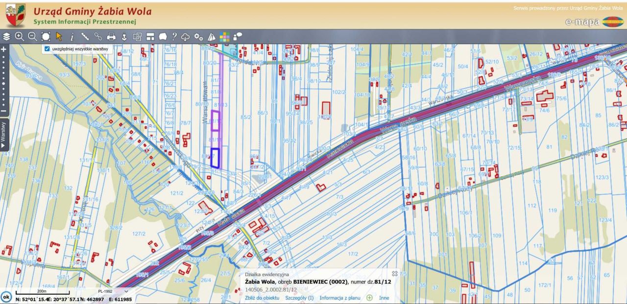This screenshot has height=304, width=627.
Task: Open 'Szczegóły (I)' parcel details link
Action: 299,298
